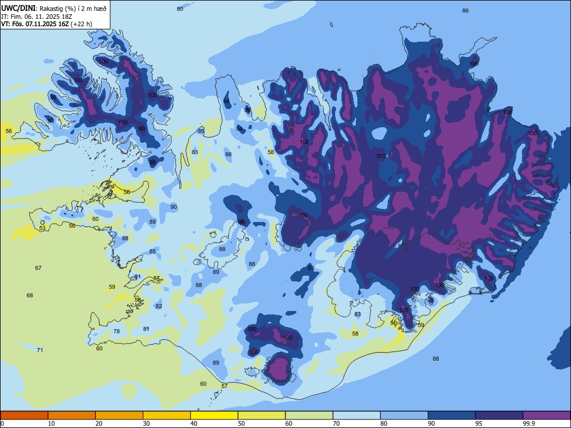This screenshot has height=428, width=571.
Task: Click the humidity value '50' near the coast
Action: point(393,322)
